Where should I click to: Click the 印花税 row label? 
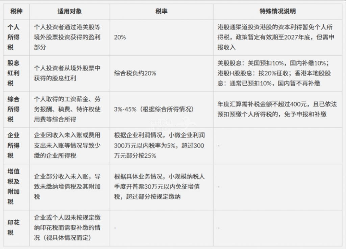[x=14, y=228]
